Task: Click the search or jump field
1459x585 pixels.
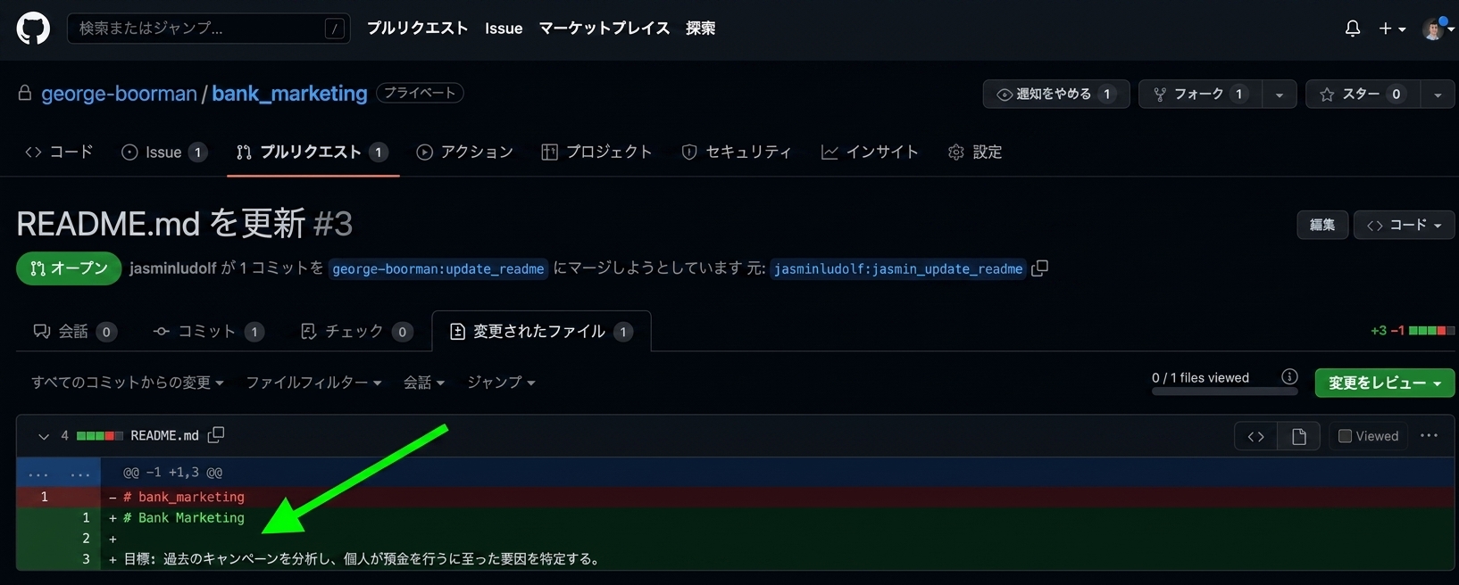Action: click(209, 29)
